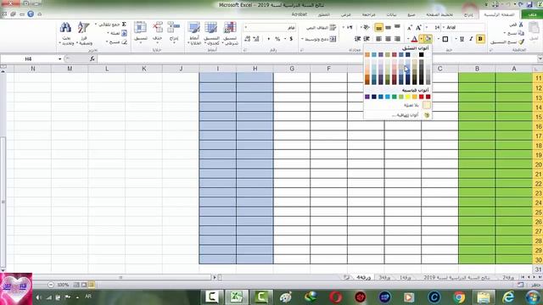Choose No Fill option
Image resolution: width=543 pixels, height=305 pixels.
tap(398, 105)
